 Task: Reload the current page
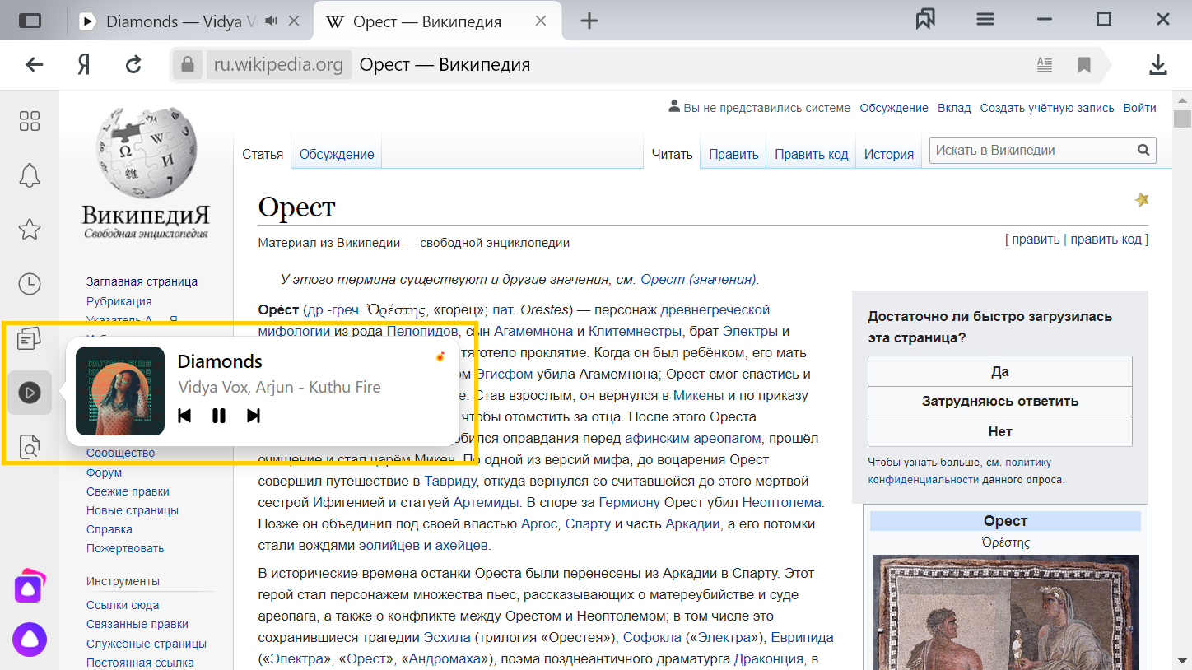[133, 64]
